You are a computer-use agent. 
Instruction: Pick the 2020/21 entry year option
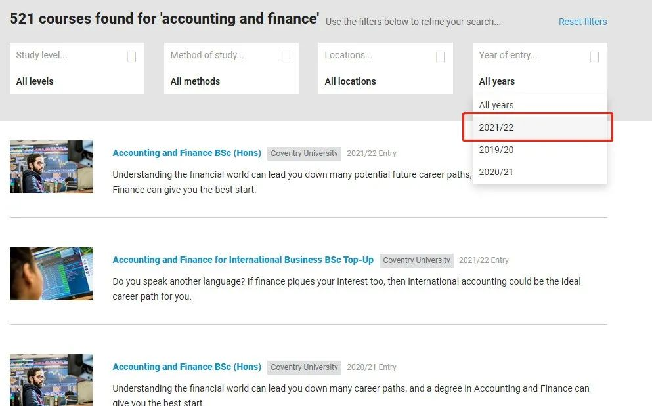tap(496, 172)
